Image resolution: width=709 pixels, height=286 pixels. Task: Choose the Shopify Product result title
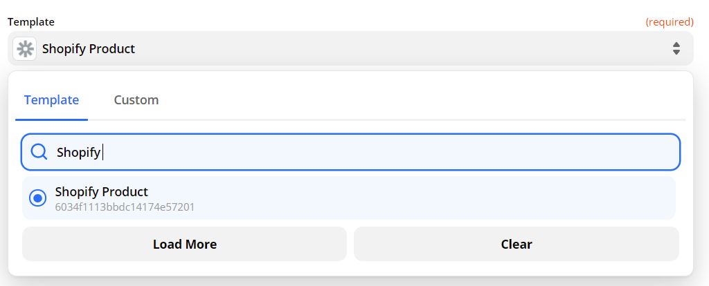(x=101, y=191)
